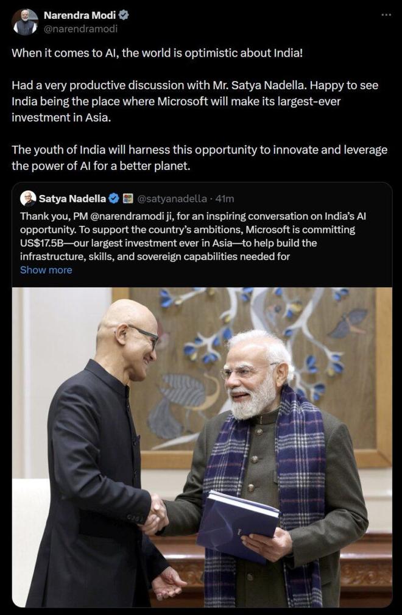Click the paragraph mentioning Mr. Satya Nadella

point(195,101)
